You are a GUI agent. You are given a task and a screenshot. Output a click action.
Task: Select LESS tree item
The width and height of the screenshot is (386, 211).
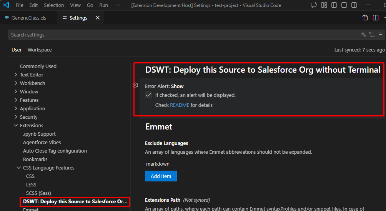[31, 184]
